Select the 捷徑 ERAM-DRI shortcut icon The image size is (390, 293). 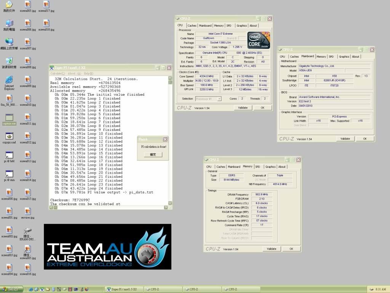pyautogui.click(x=28, y=234)
